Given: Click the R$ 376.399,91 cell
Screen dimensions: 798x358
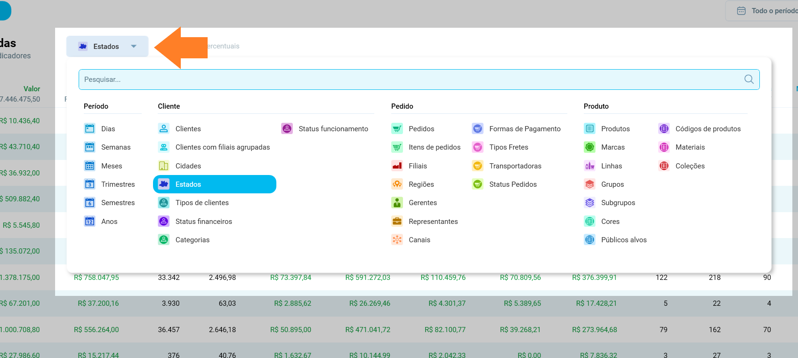Looking at the screenshot, I should click(x=595, y=277).
